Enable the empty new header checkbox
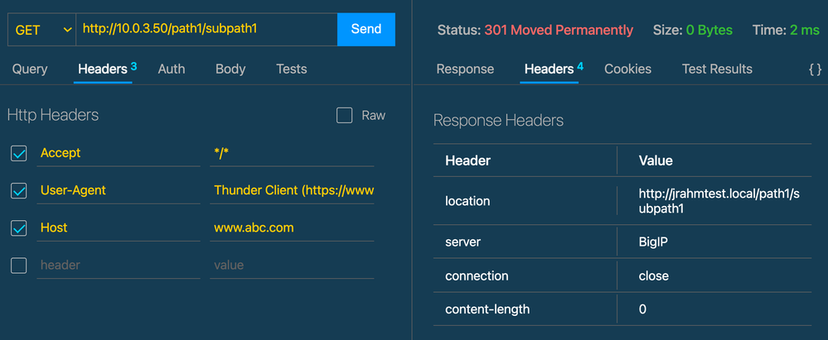 point(19,265)
